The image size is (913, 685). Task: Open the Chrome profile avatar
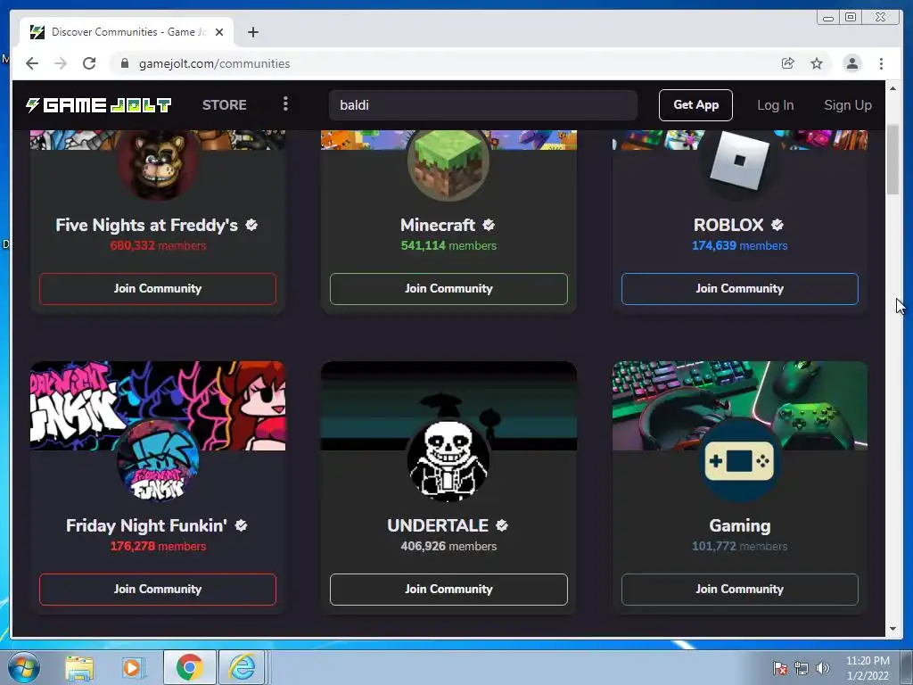tap(851, 63)
